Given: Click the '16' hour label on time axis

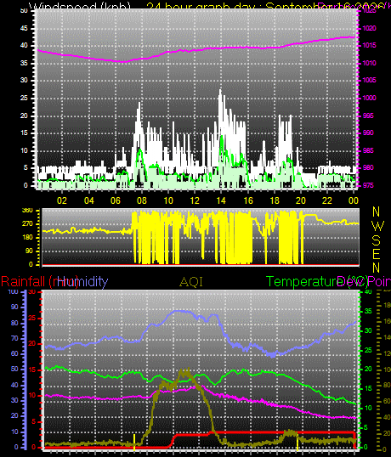Looking at the screenshot, I should point(248,200).
